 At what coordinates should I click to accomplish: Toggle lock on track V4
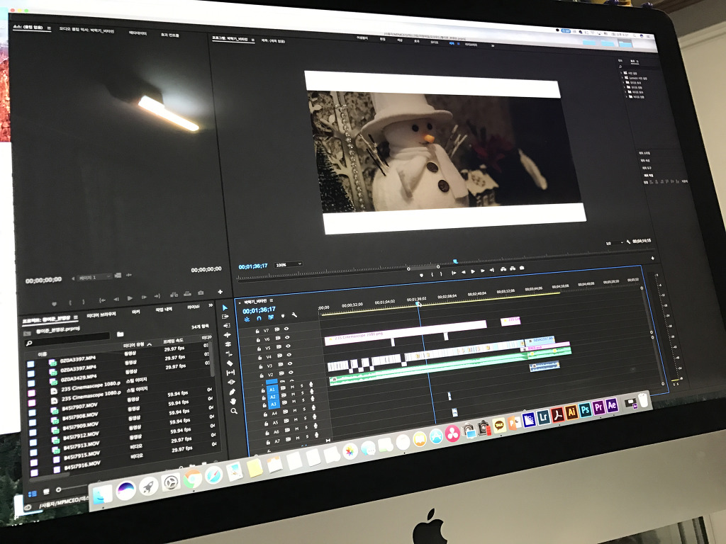pos(259,358)
